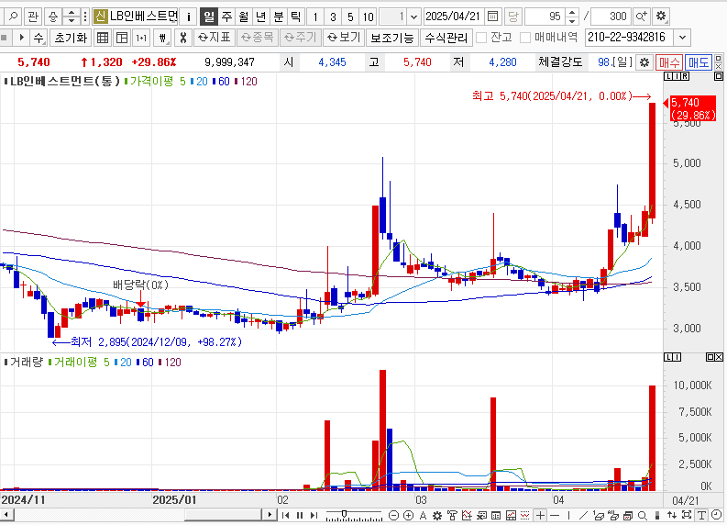Click the 지표 indicator button

[215, 38]
